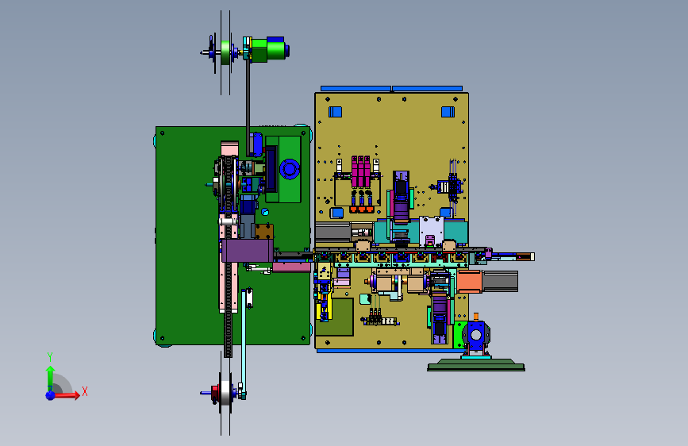Select the green-hubbed spool at the top

pyautogui.click(x=225, y=52)
